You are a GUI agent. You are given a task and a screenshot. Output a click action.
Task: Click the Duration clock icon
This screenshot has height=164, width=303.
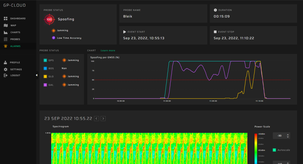[x=215, y=10]
